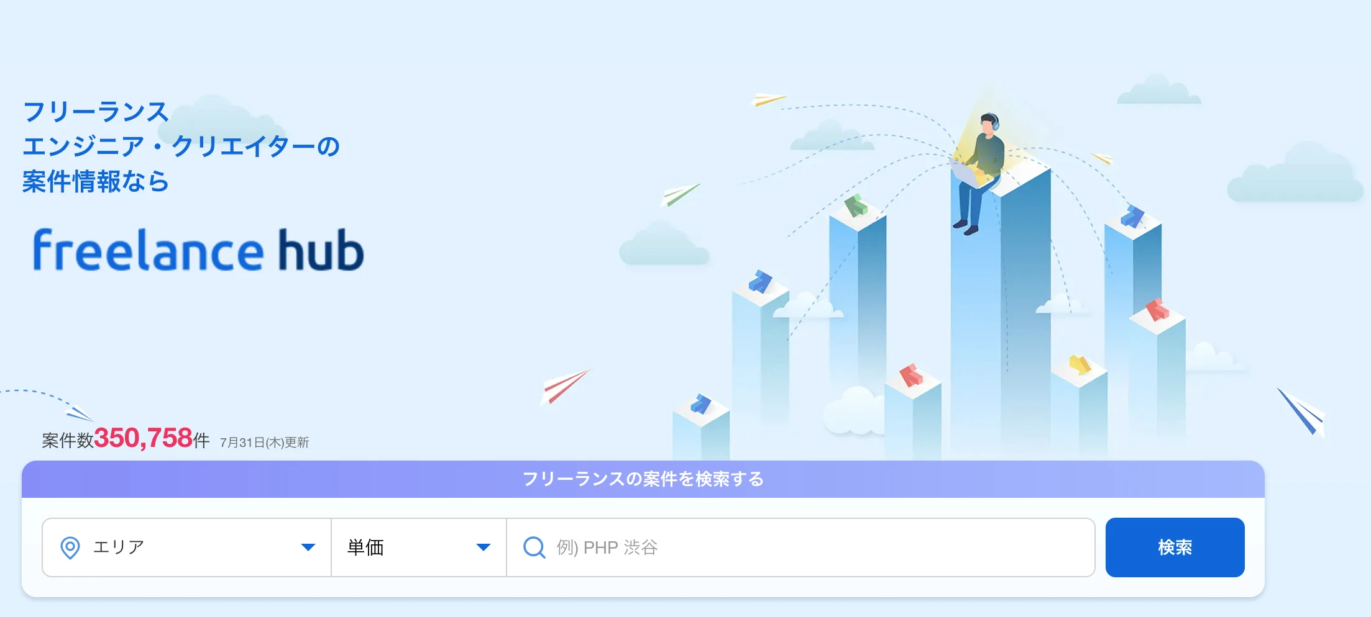Click the freelance hub logo
Screen dimensions: 1371x617
pyautogui.click(x=198, y=250)
